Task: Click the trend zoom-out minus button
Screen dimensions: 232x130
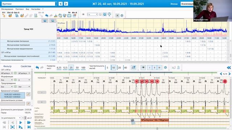Action: [45, 21]
